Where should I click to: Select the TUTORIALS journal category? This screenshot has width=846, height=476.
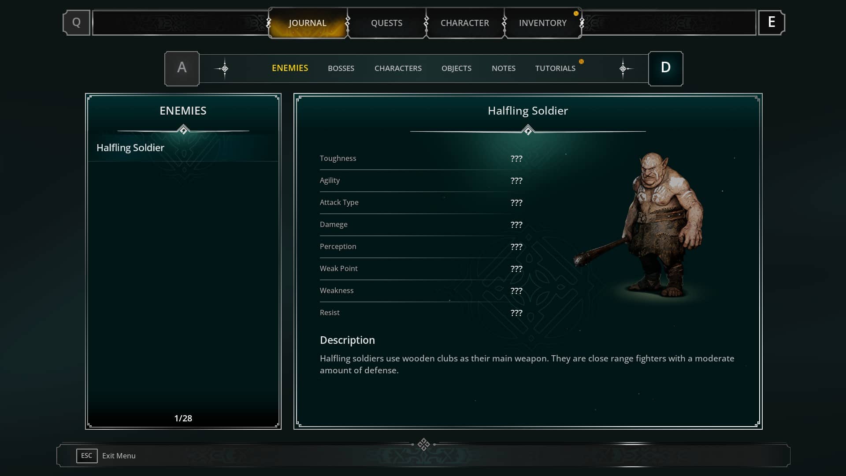[x=555, y=68]
